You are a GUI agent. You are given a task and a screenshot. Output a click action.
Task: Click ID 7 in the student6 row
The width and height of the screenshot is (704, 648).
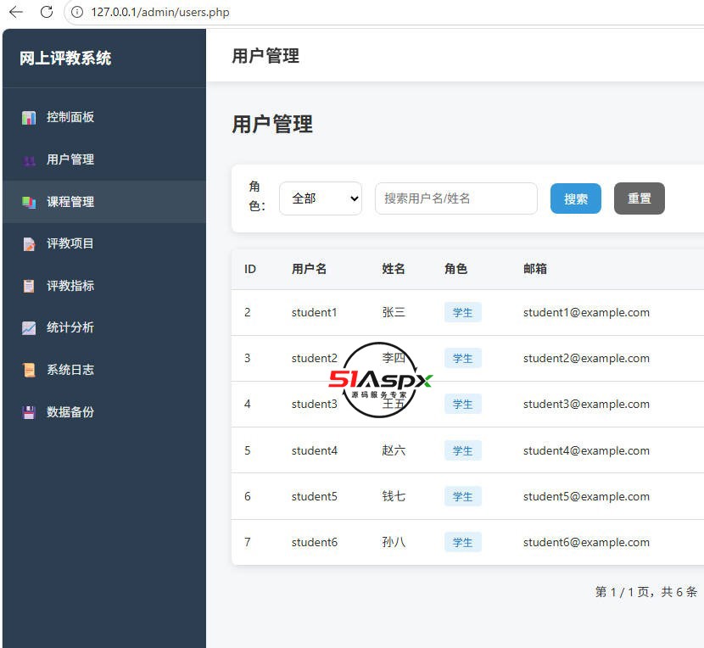(248, 543)
